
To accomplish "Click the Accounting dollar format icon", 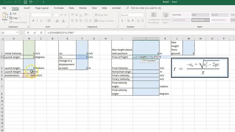I will tap(122, 21).
